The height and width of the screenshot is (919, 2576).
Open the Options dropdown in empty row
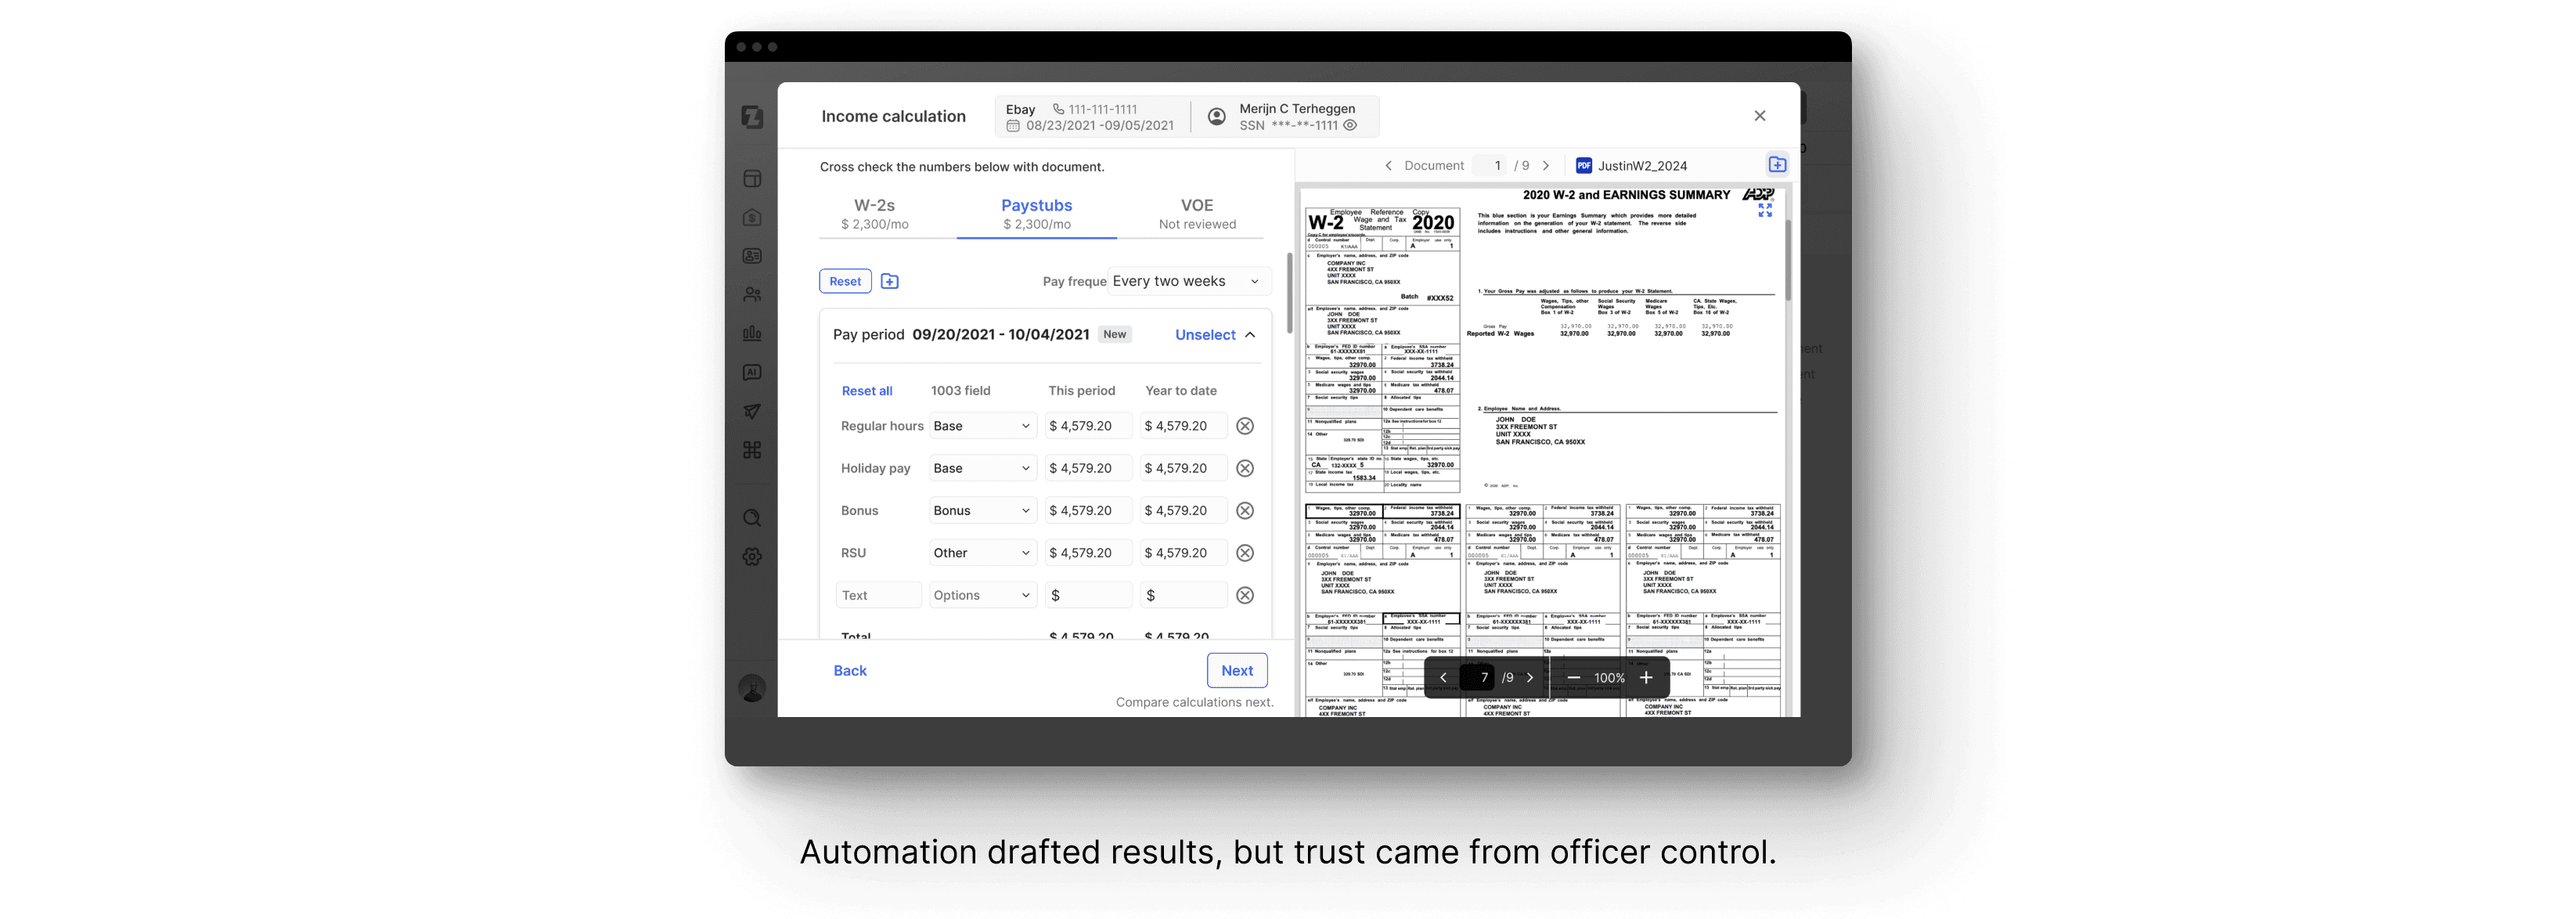(x=982, y=595)
